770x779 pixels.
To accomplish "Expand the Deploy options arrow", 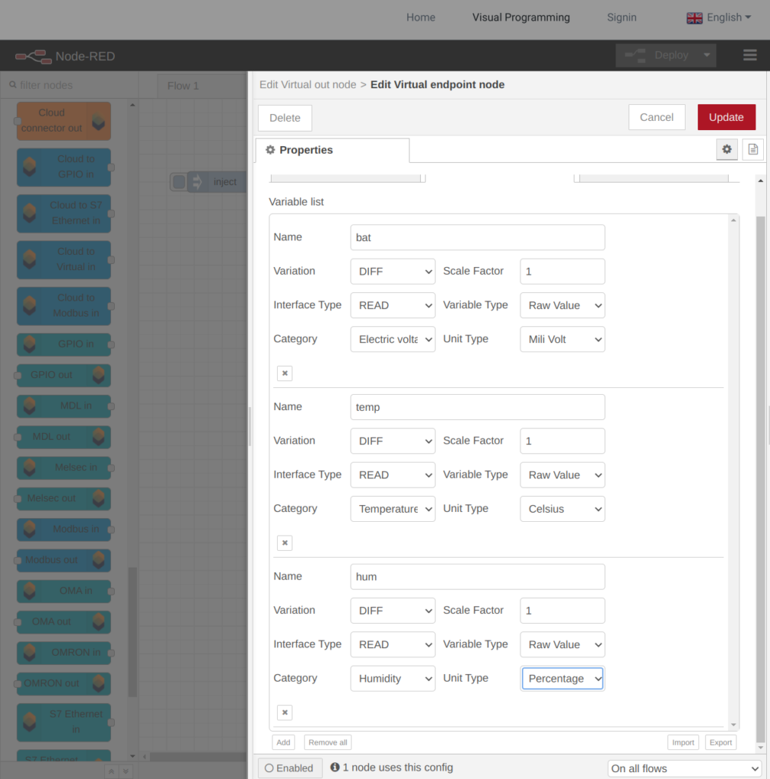I will [x=706, y=55].
